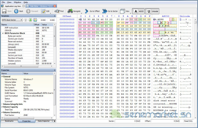Screen dimensions: 198x128
Task: Select the Media descriptor row
Action: point(27,50)
